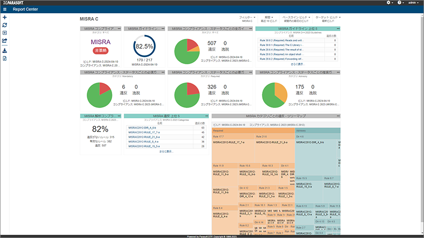The height and width of the screenshot is (238, 424).
Task: Click the boxed-plus add widget icon
Action: click(4, 33)
